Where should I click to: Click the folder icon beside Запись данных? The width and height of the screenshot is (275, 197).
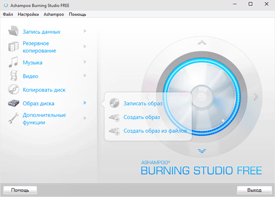pos(13,31)
